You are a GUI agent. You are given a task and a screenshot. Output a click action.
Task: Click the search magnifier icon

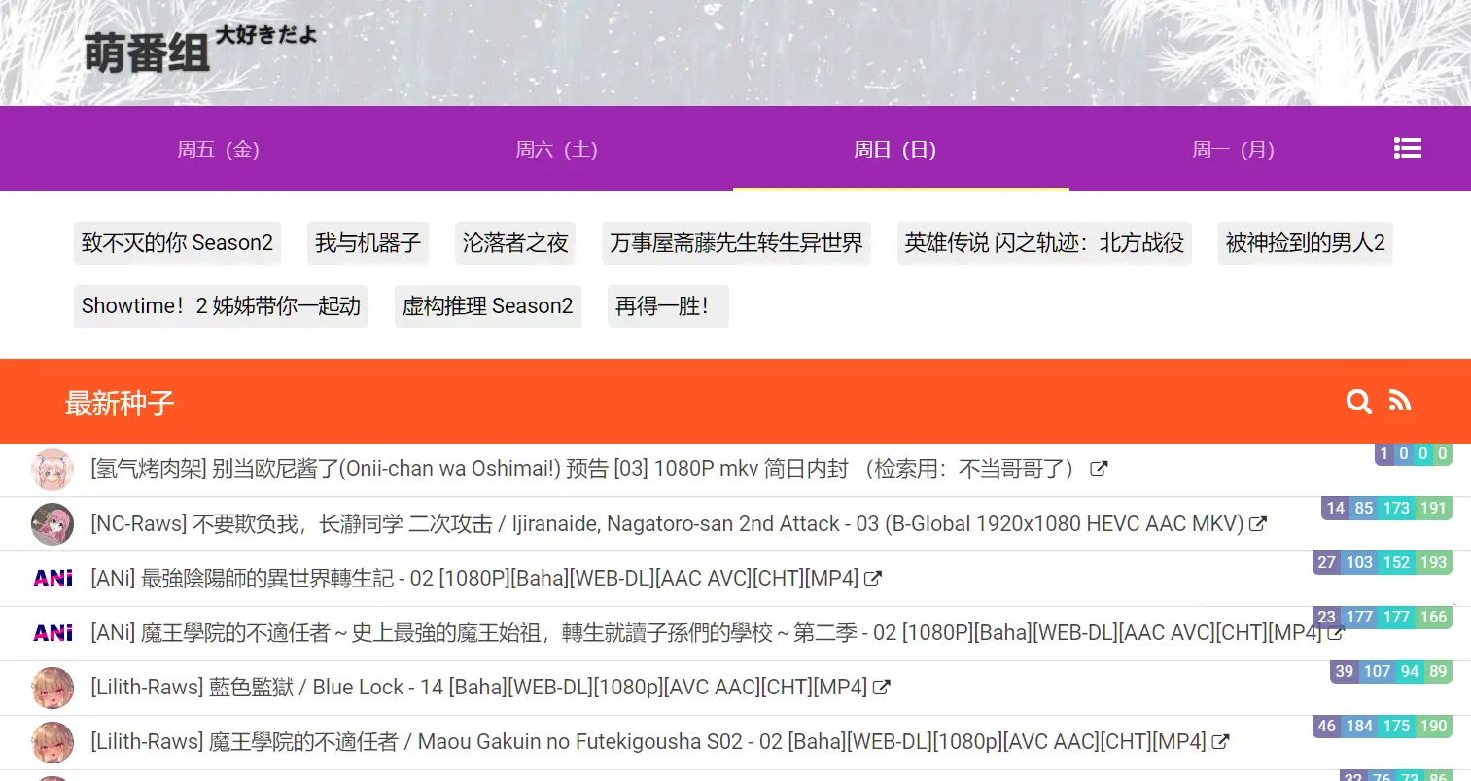pos(1358,402)
